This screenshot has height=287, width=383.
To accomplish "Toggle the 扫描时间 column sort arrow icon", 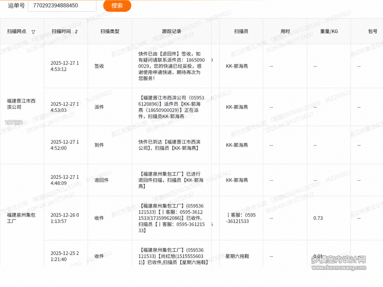I will (76, 32).
